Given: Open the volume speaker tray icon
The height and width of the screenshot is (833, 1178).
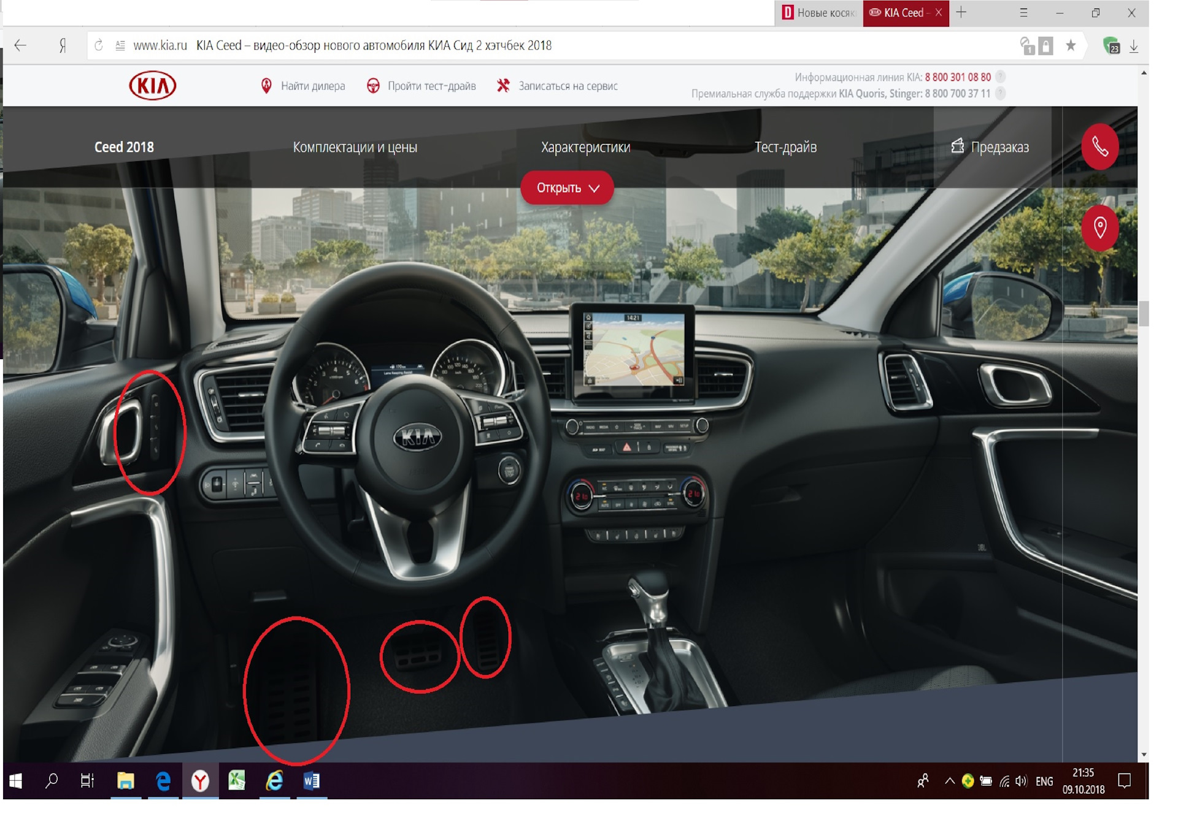Looking at the screenshot, I should coord(1021,781).
